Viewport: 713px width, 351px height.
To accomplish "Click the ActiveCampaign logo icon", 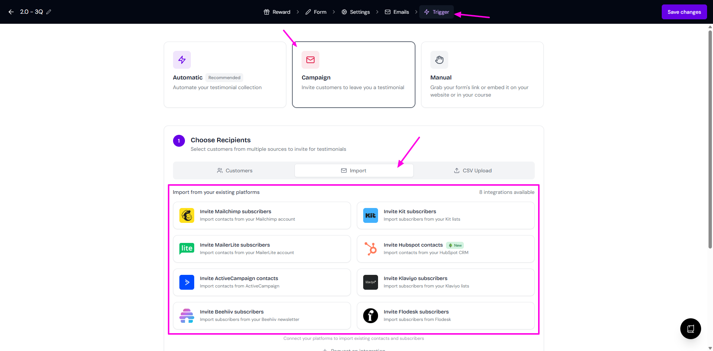I will (x=187, y=282).
